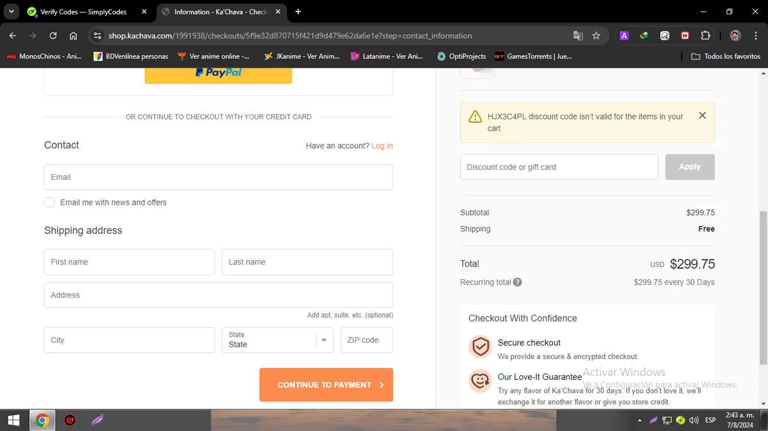The width and height of the screenshot is (768, 431).
Task: Open the red hexagon app in taskbar
Action: (x=70, y=420)
